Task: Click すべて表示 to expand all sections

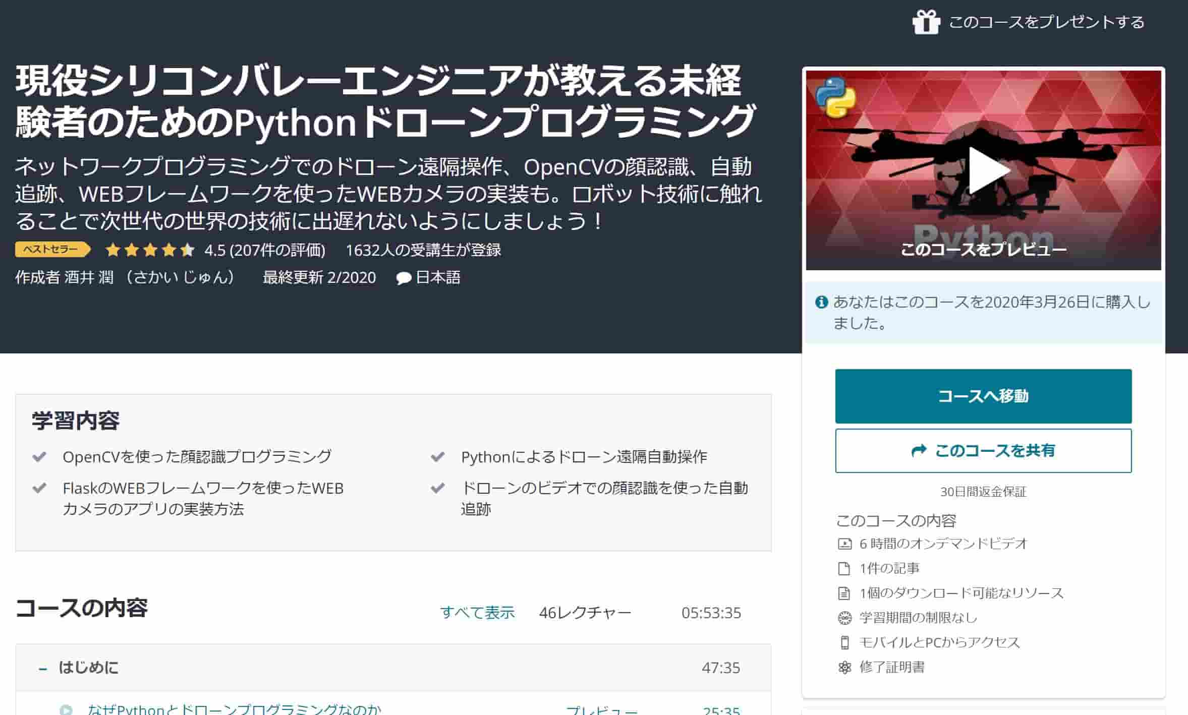Action: pyautogui.click(x=477, y=613)
